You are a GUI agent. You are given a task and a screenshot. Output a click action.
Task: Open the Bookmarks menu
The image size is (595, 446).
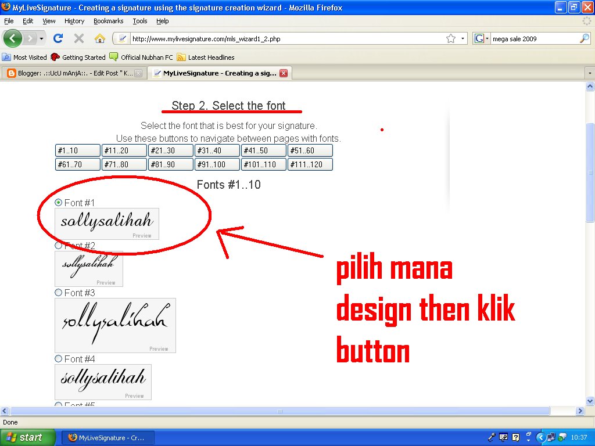tap(109, 21)
